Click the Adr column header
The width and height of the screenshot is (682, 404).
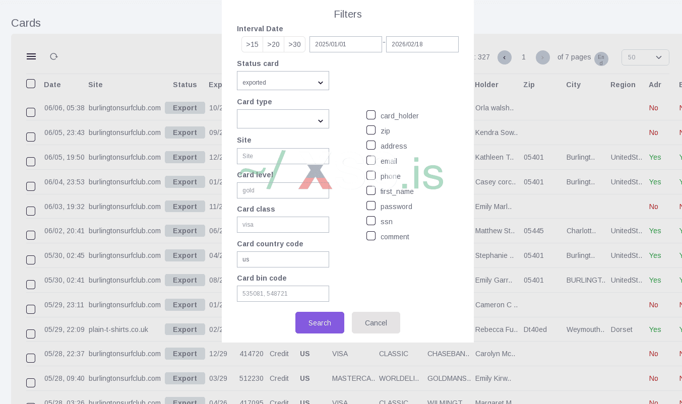click(655, 85)
